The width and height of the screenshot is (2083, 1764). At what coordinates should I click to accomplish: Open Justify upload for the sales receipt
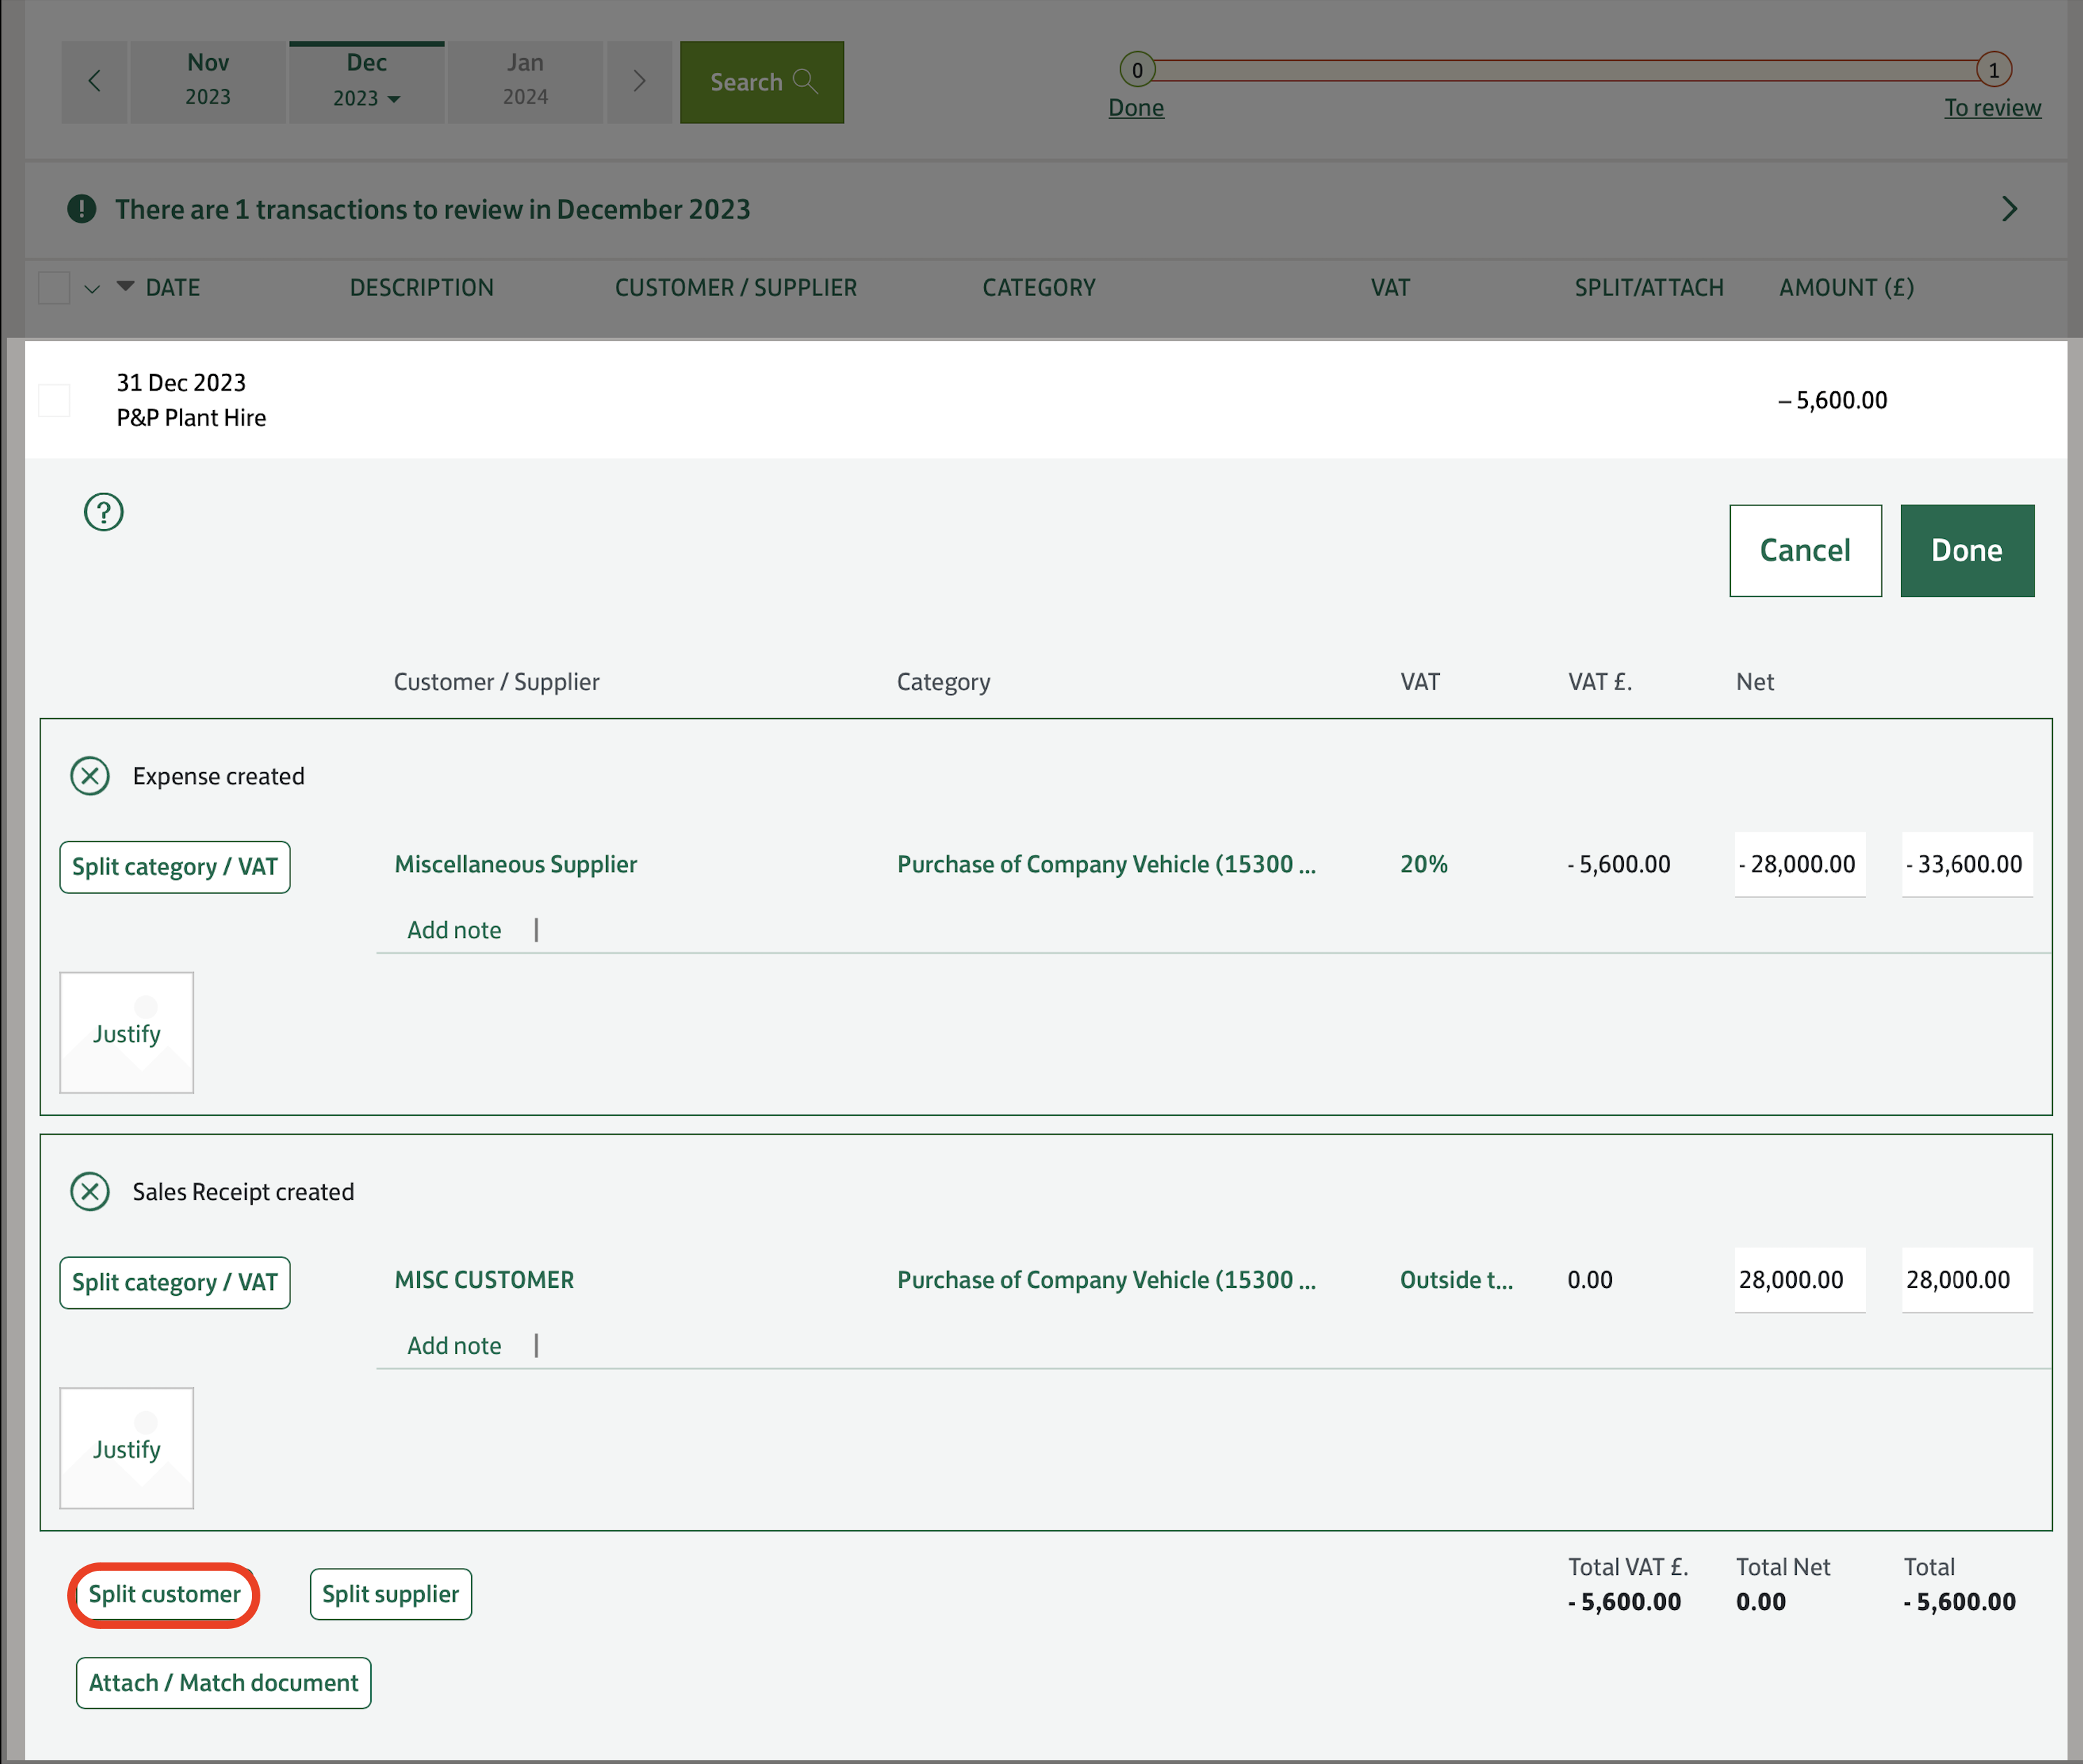126,1448
